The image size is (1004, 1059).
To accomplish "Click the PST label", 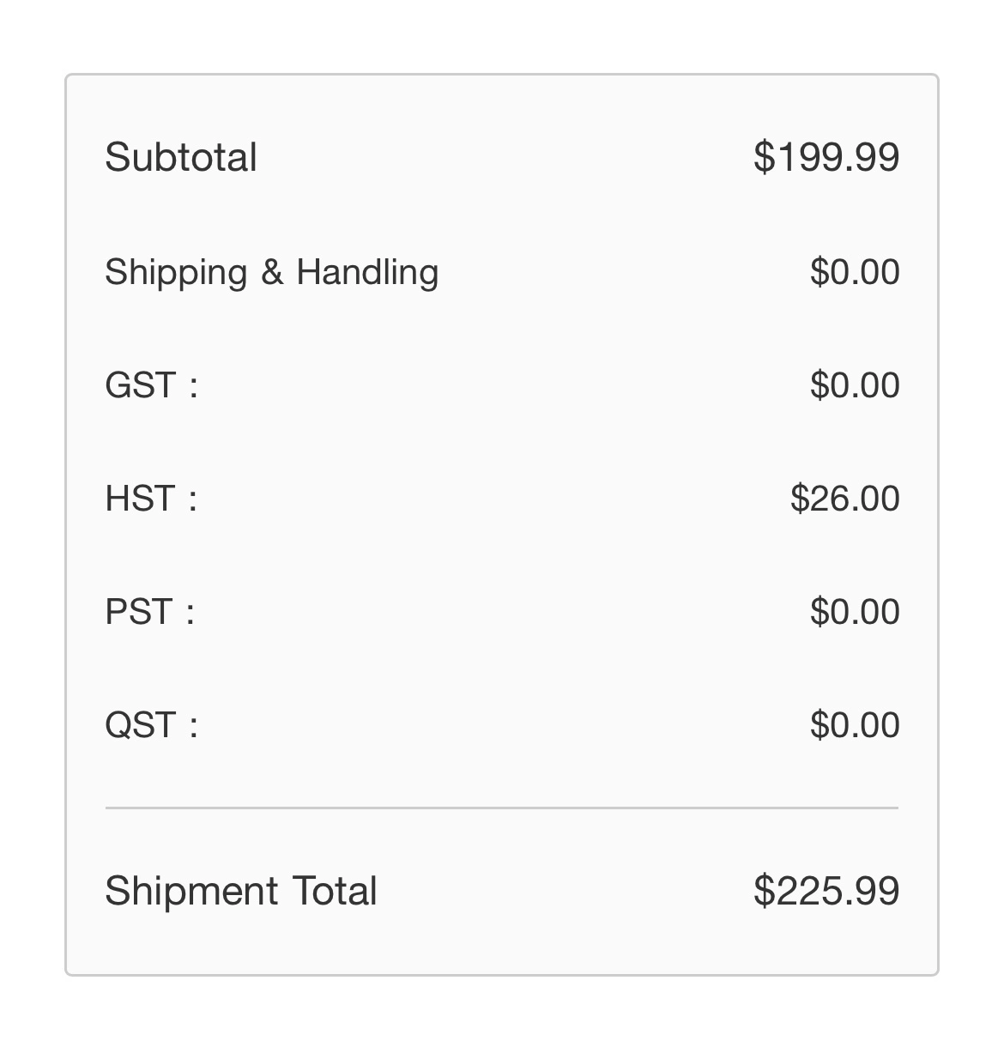I will tap(149, 612).
